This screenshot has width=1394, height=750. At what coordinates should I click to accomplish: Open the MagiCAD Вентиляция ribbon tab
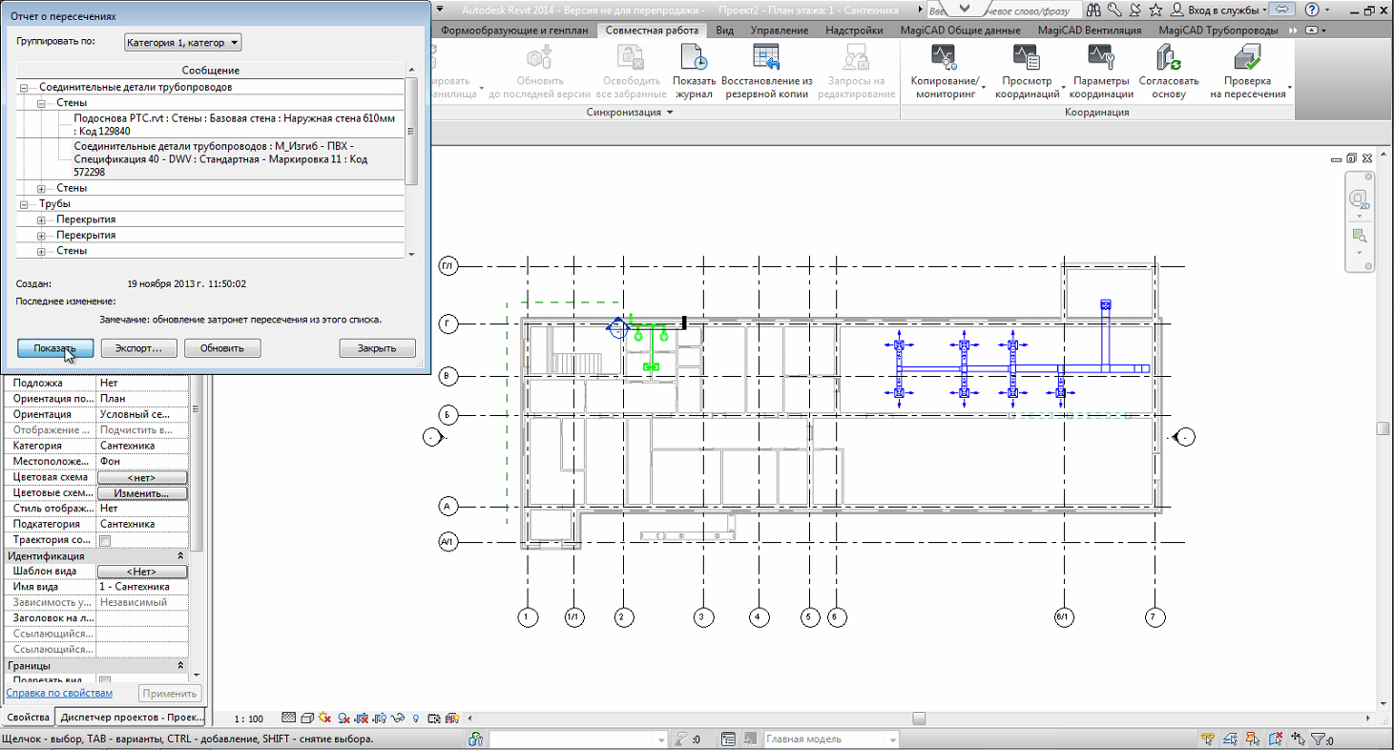[x=1089, y=31]
